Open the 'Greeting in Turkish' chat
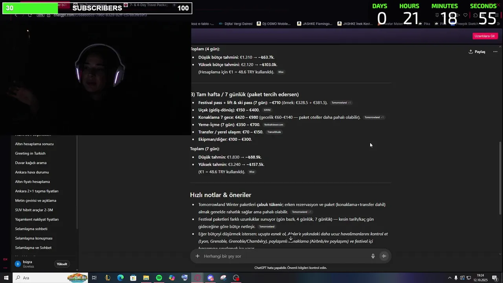Screen dimensions: 503x283 (30, 153)
